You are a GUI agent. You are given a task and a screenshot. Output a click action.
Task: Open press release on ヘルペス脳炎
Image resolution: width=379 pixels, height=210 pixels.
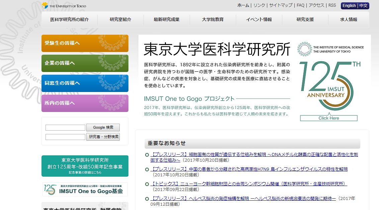point(243,199)
